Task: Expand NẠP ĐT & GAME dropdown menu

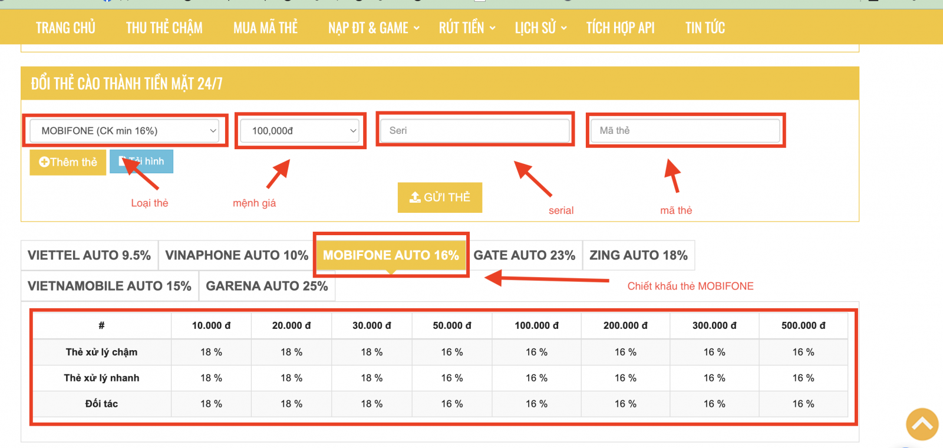Action: (374, 28)
